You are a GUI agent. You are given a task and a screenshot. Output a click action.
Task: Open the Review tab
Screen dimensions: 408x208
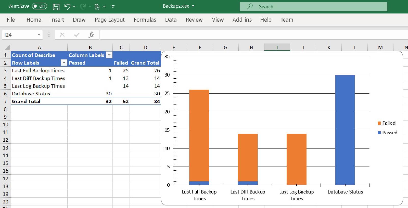pos(194,20)
